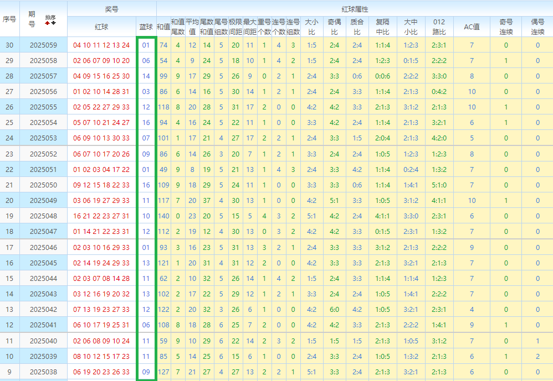This screenshot has width=553, height=381.
Task: Open the 红球属性 header group
Action: click(x=355, y=9)
